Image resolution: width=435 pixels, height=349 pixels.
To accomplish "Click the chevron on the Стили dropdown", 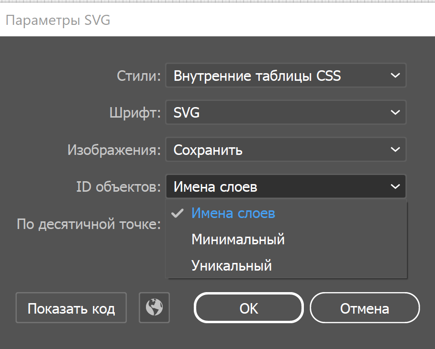I will point(395,75).
